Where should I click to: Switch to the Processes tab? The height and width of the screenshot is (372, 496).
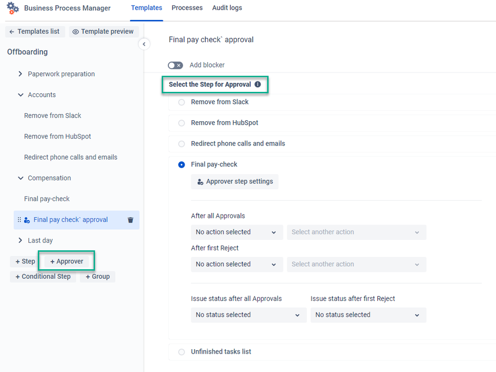click(x=187, y=8)
